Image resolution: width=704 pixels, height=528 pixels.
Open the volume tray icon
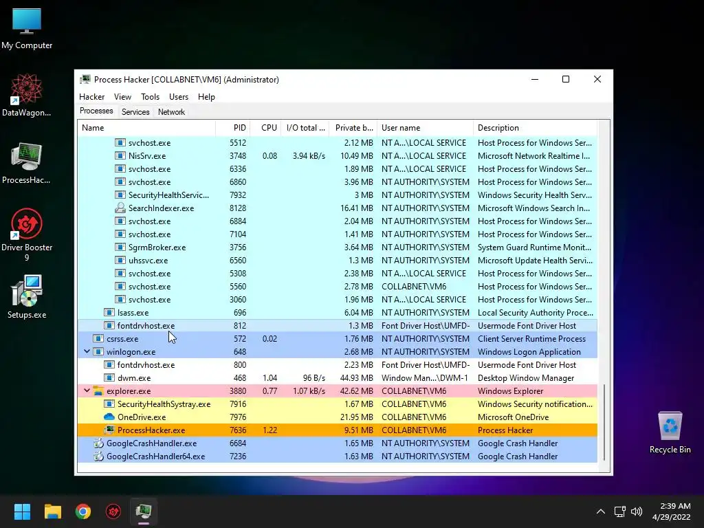point(636,511)
